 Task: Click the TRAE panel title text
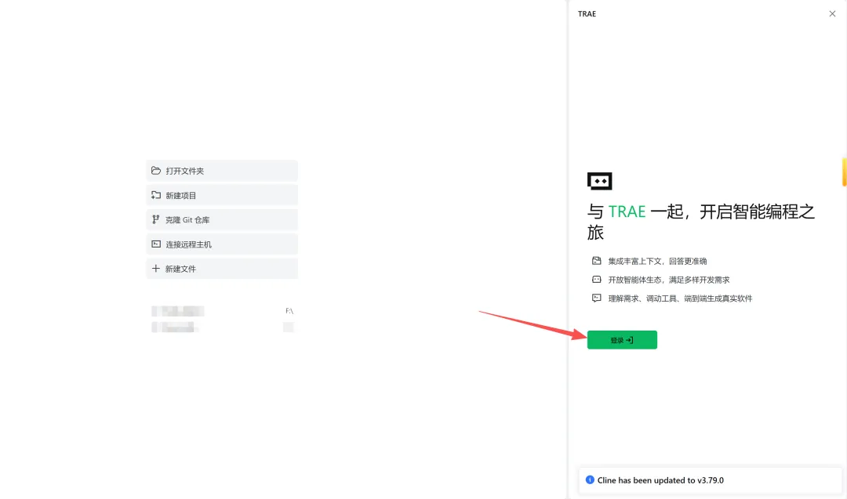(587, 14)
